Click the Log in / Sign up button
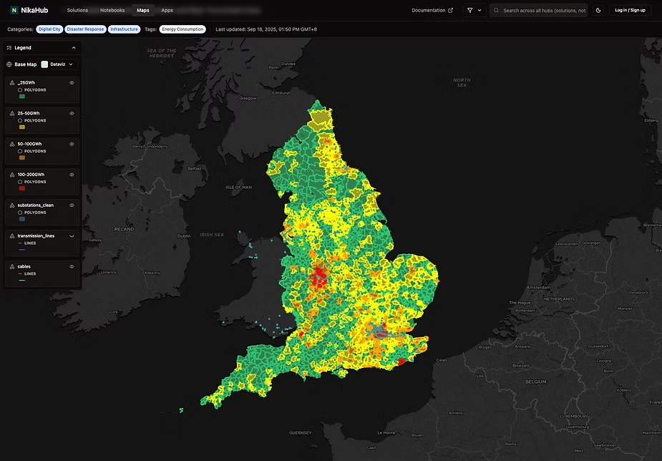662x461 pixels. [x=630, y=10]
